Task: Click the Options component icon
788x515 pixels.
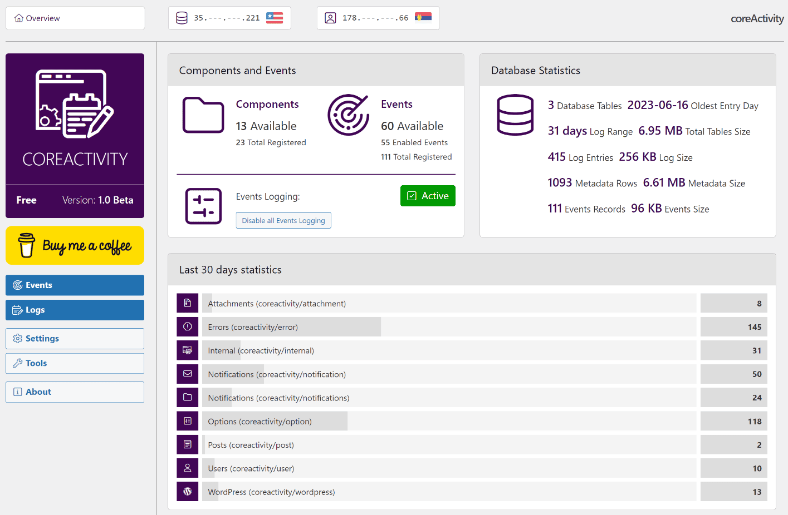Action: click(188, 421)
